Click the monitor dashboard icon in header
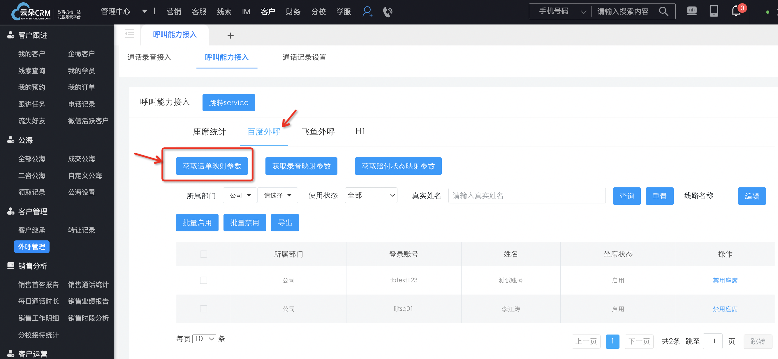This screenshot has height=359, width=778. coord(692,11)
